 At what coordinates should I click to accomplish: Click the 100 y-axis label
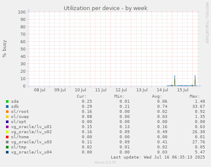22,12
